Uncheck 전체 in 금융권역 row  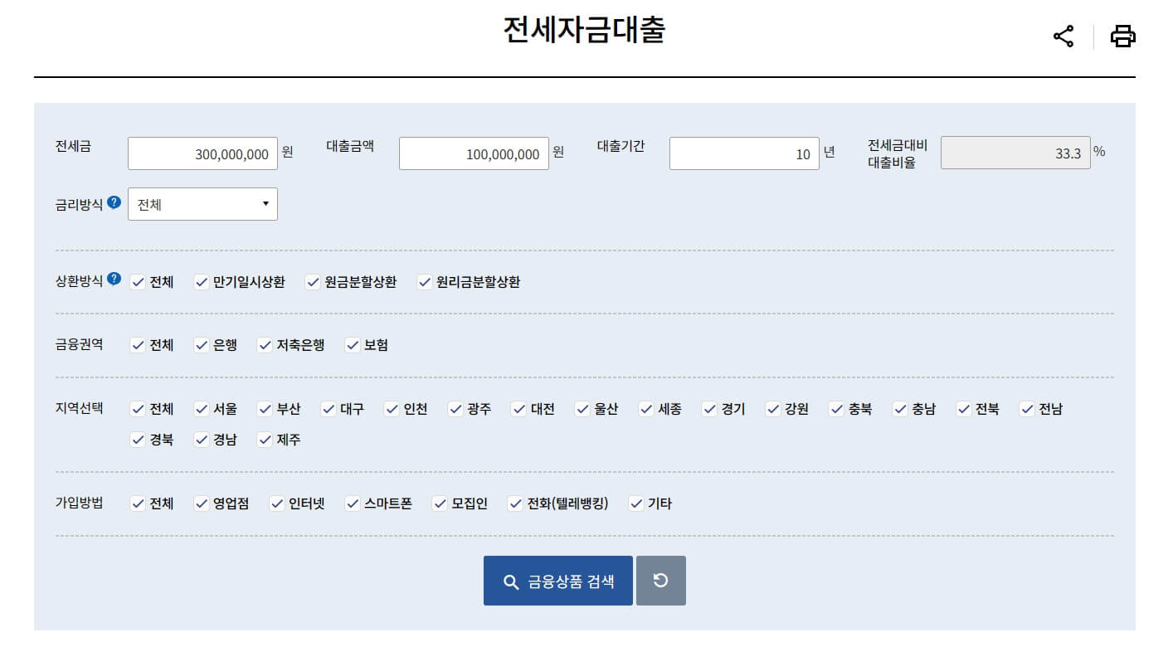tap(138, 345)
